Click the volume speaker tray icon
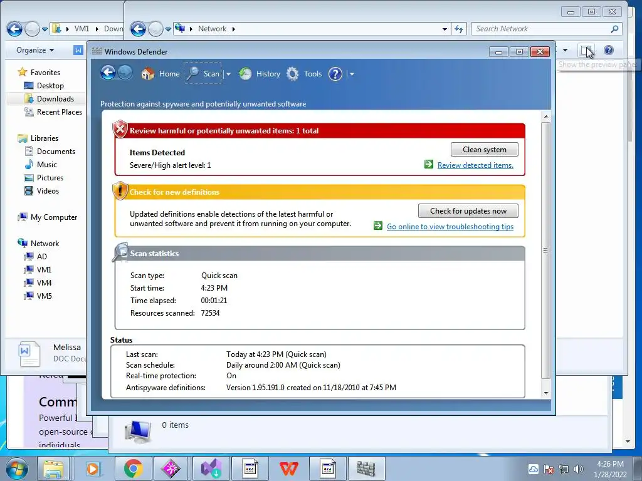 (x=578, y=468)
